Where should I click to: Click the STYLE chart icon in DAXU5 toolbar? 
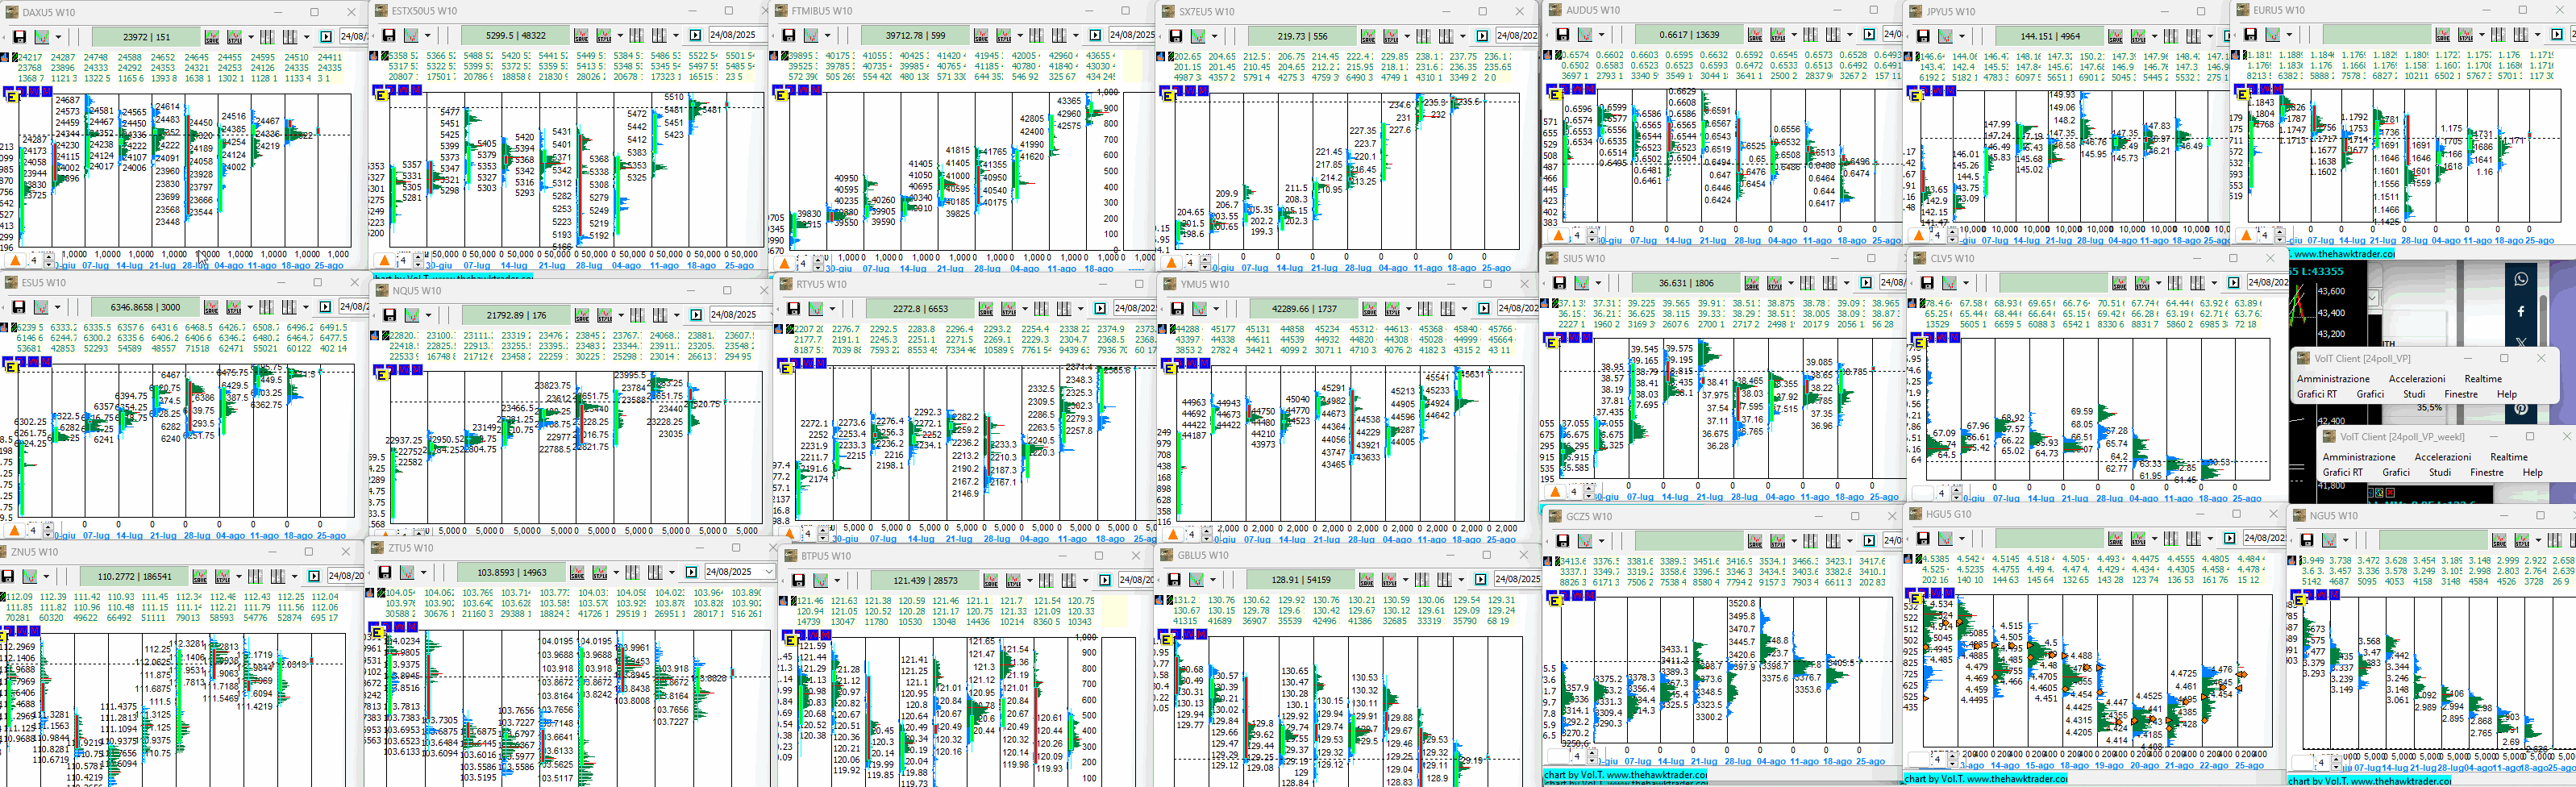click(234, 37)
